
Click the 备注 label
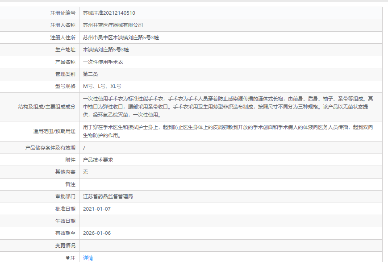pos(70,184)
